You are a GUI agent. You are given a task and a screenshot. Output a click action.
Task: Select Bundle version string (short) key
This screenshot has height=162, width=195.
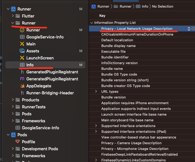pyautogui.click(x=125, y=80)
